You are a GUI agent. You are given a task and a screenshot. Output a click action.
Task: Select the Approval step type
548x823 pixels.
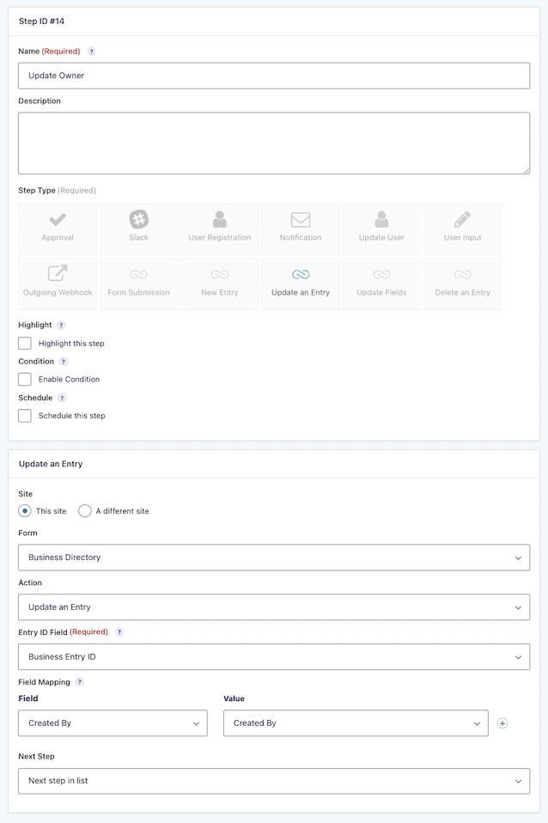pos(58,229)
